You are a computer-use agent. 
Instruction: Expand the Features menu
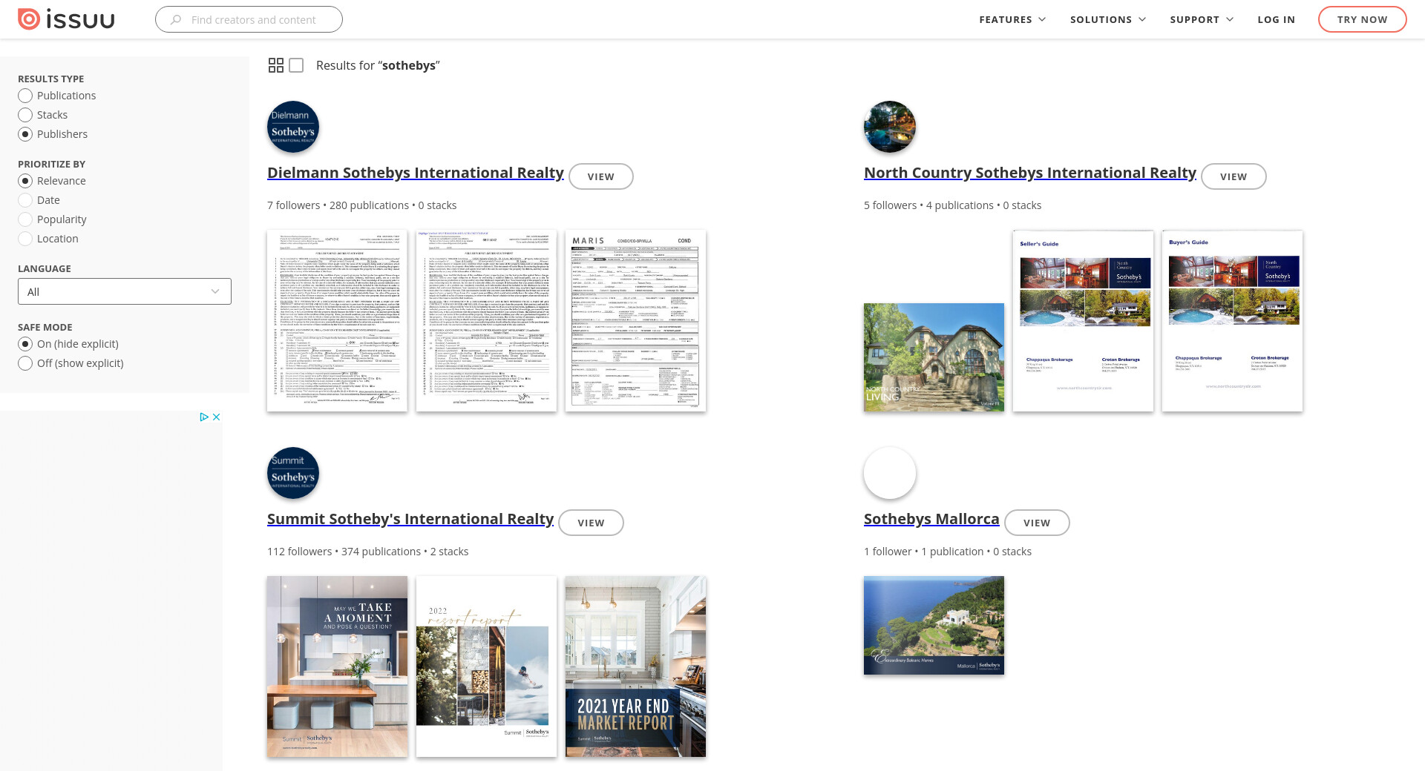[1012, 19]
